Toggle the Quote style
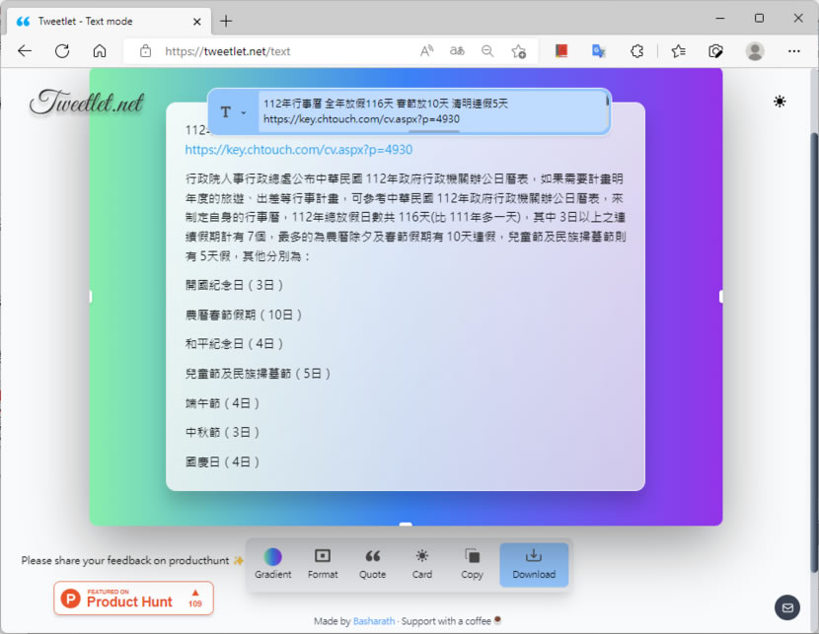819x634 pixels. coord(372,564)
